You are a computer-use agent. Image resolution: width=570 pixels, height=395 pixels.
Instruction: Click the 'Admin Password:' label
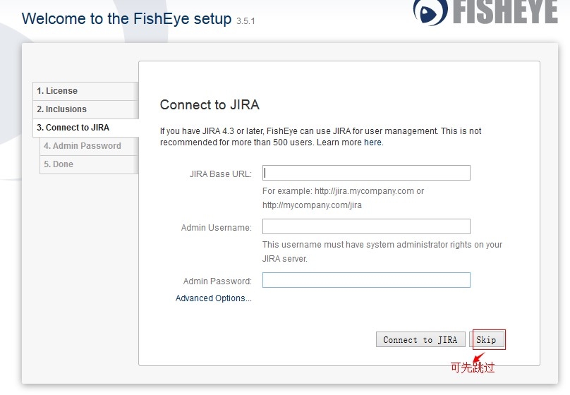pyautogui.click(x=217, y=281)
